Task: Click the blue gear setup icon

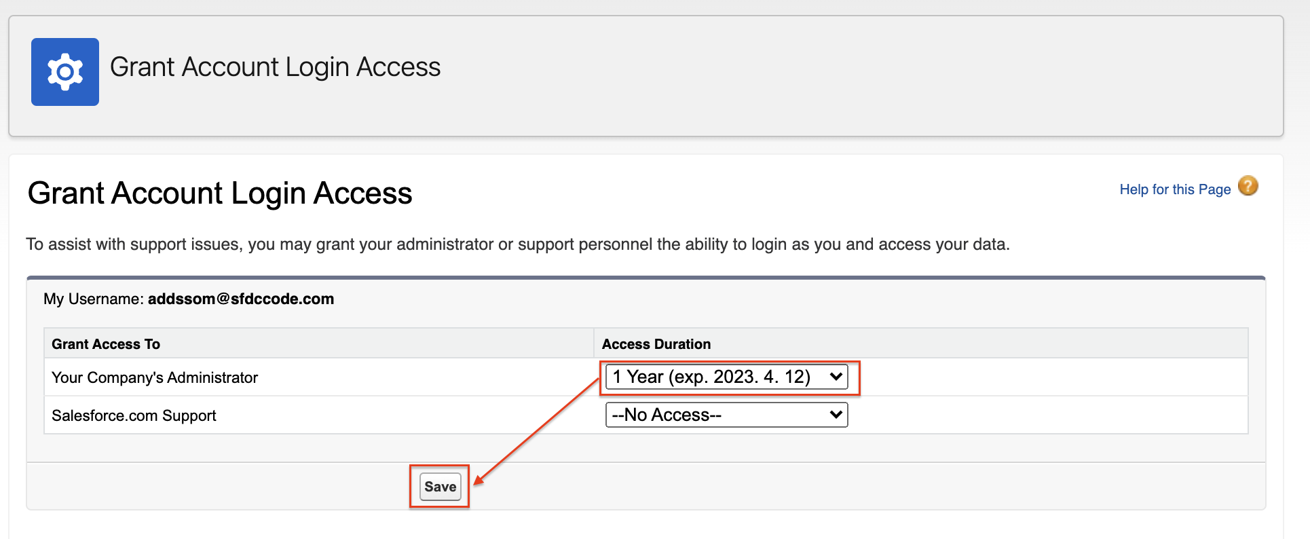Action: click(65, 72)
